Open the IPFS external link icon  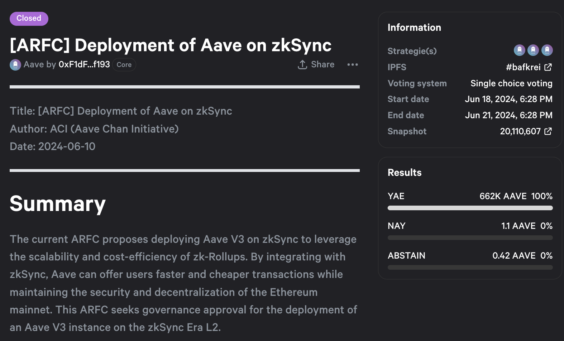click(x=548, y=67)
